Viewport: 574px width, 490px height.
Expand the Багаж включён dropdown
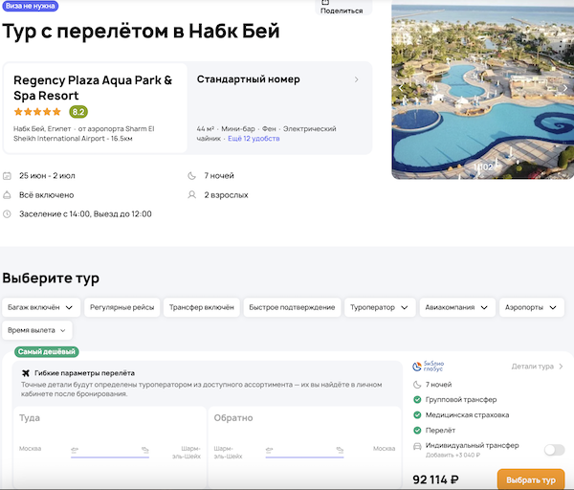point(40,307)
